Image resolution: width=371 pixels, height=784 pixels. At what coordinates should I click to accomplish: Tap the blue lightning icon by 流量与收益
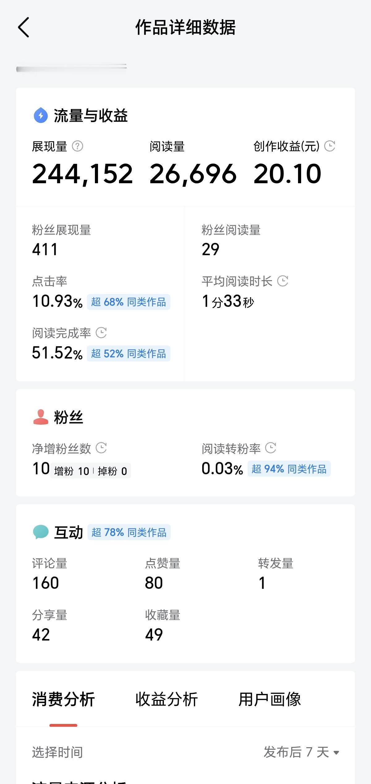(41, 115)
